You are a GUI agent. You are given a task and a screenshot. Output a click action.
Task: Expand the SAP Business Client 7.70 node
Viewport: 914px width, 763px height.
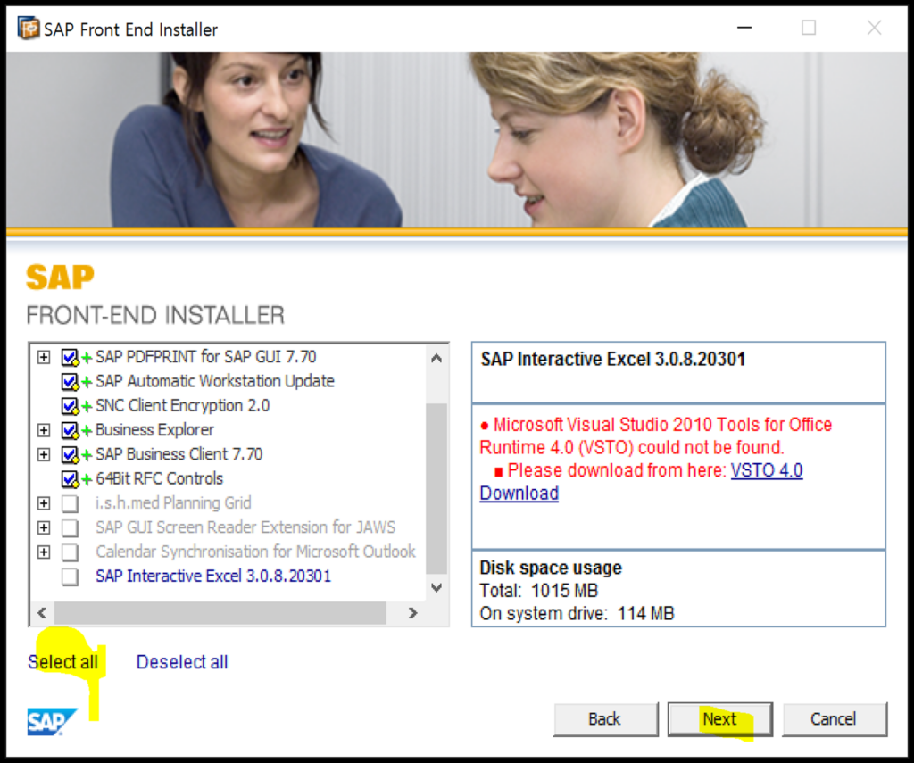(44, 454)
